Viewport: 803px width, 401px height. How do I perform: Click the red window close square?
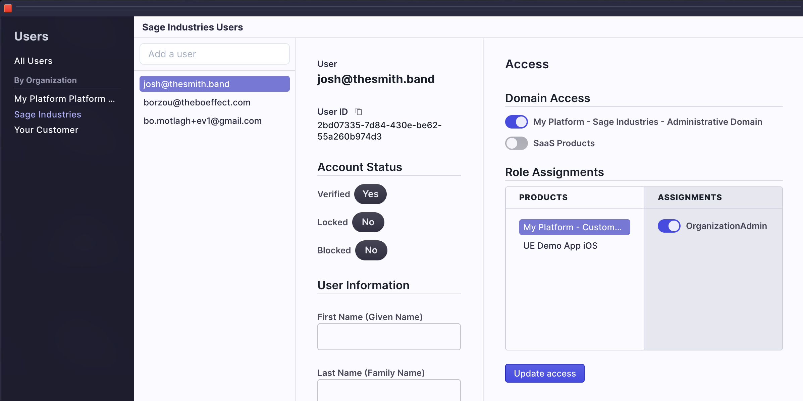8,8
